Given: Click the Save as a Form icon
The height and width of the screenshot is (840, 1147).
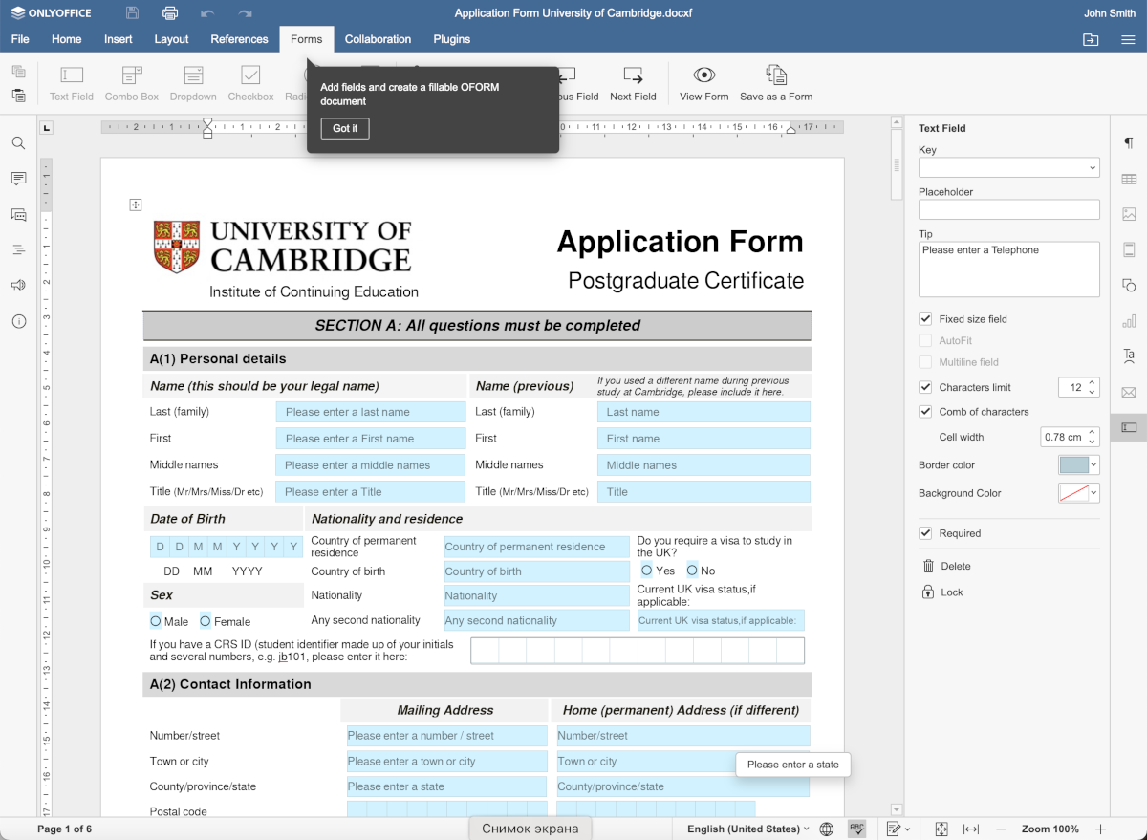Looking at the screenshot, I should [775, 76].
